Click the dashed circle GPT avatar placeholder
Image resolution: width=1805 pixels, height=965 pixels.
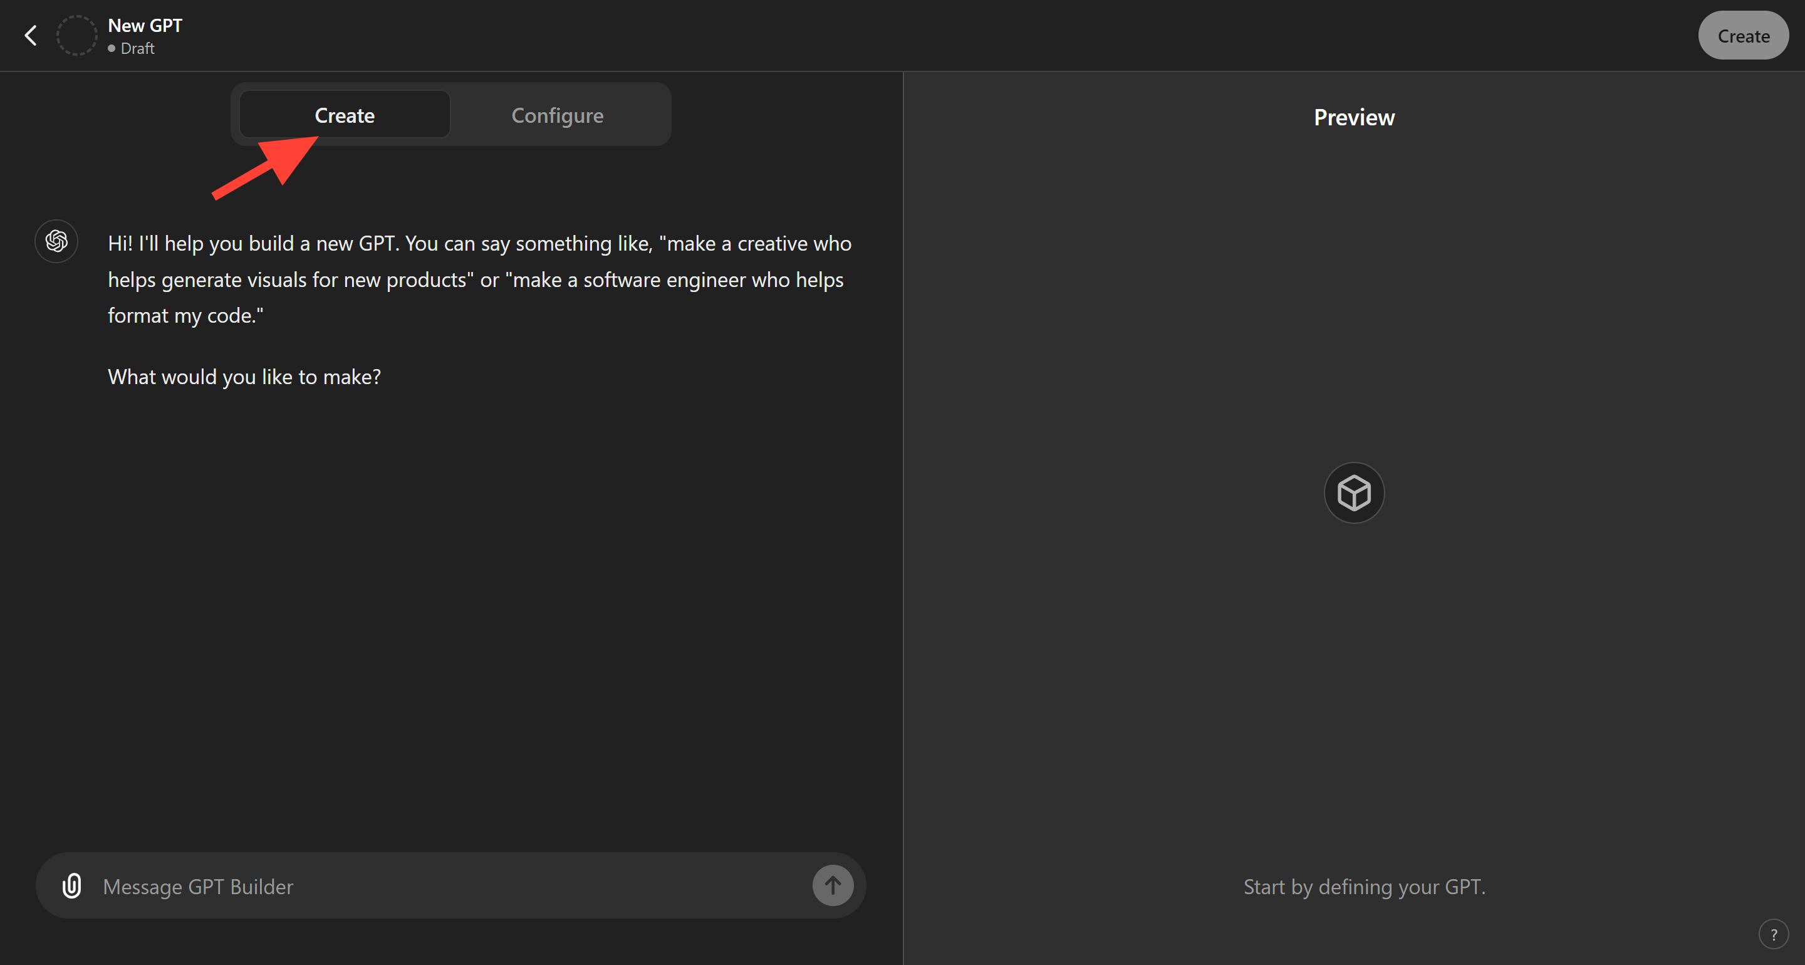[x=76, y=36]
